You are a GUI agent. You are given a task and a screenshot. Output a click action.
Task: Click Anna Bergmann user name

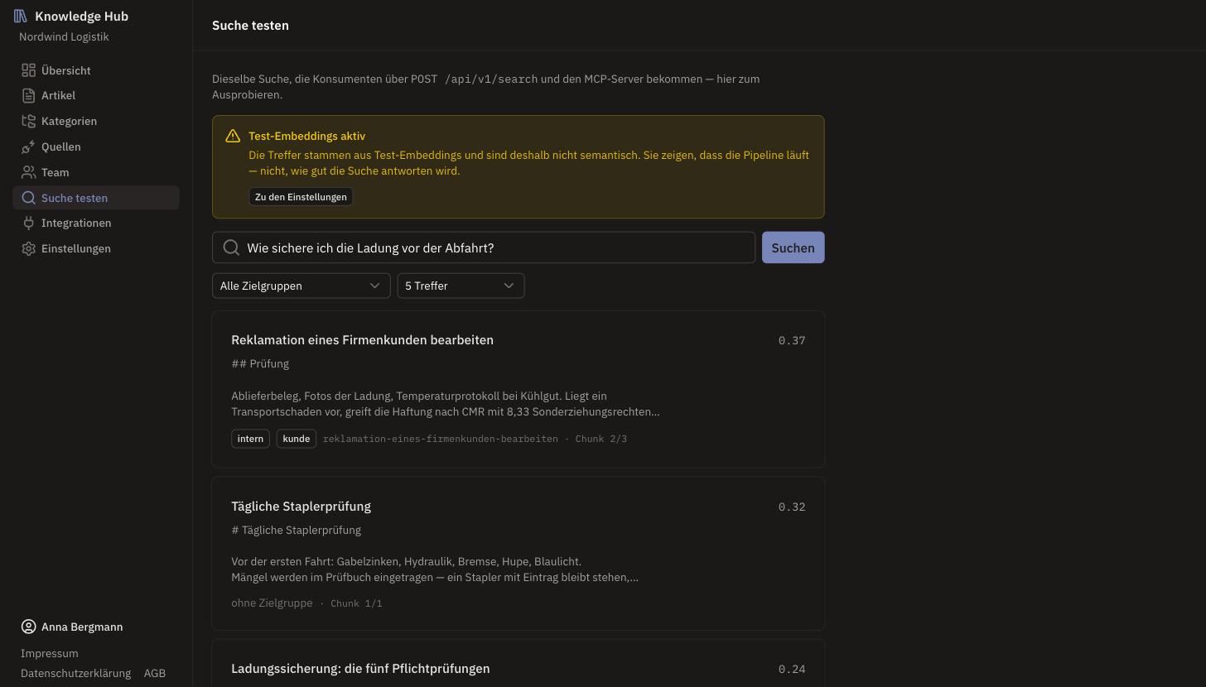[x=82, y=627]
